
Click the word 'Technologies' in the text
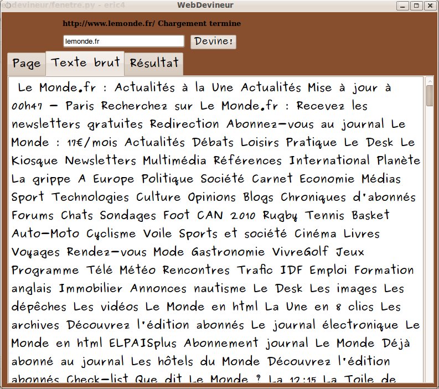tap(90, 197)
